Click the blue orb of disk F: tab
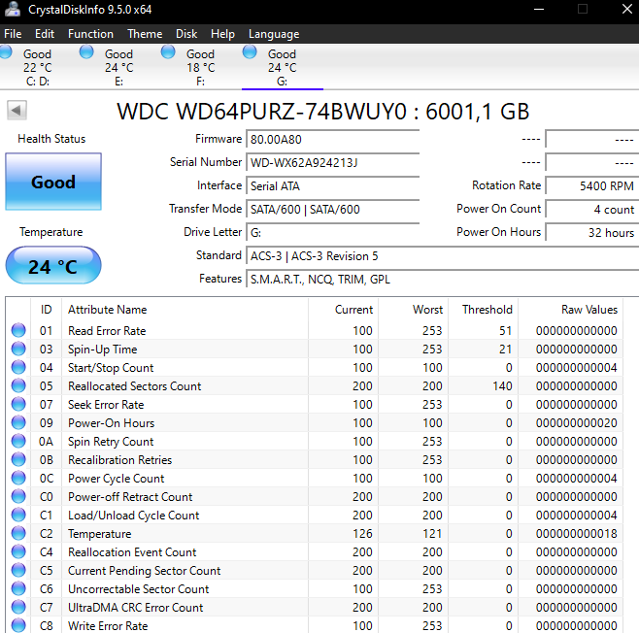The height and width of the screenshot is (633, 639). click(168, 52)
